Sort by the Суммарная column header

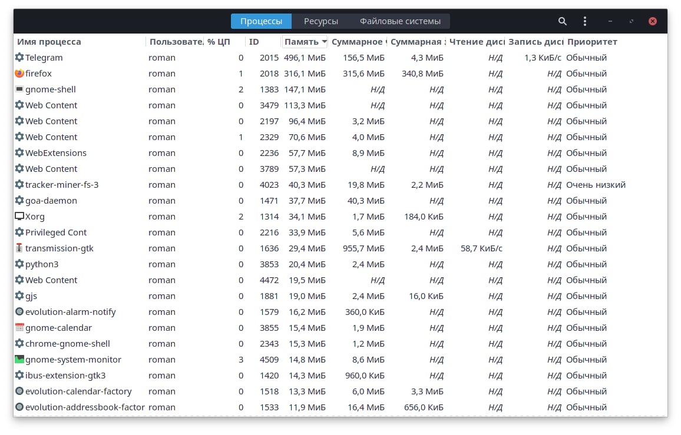(x=417, y=42)
